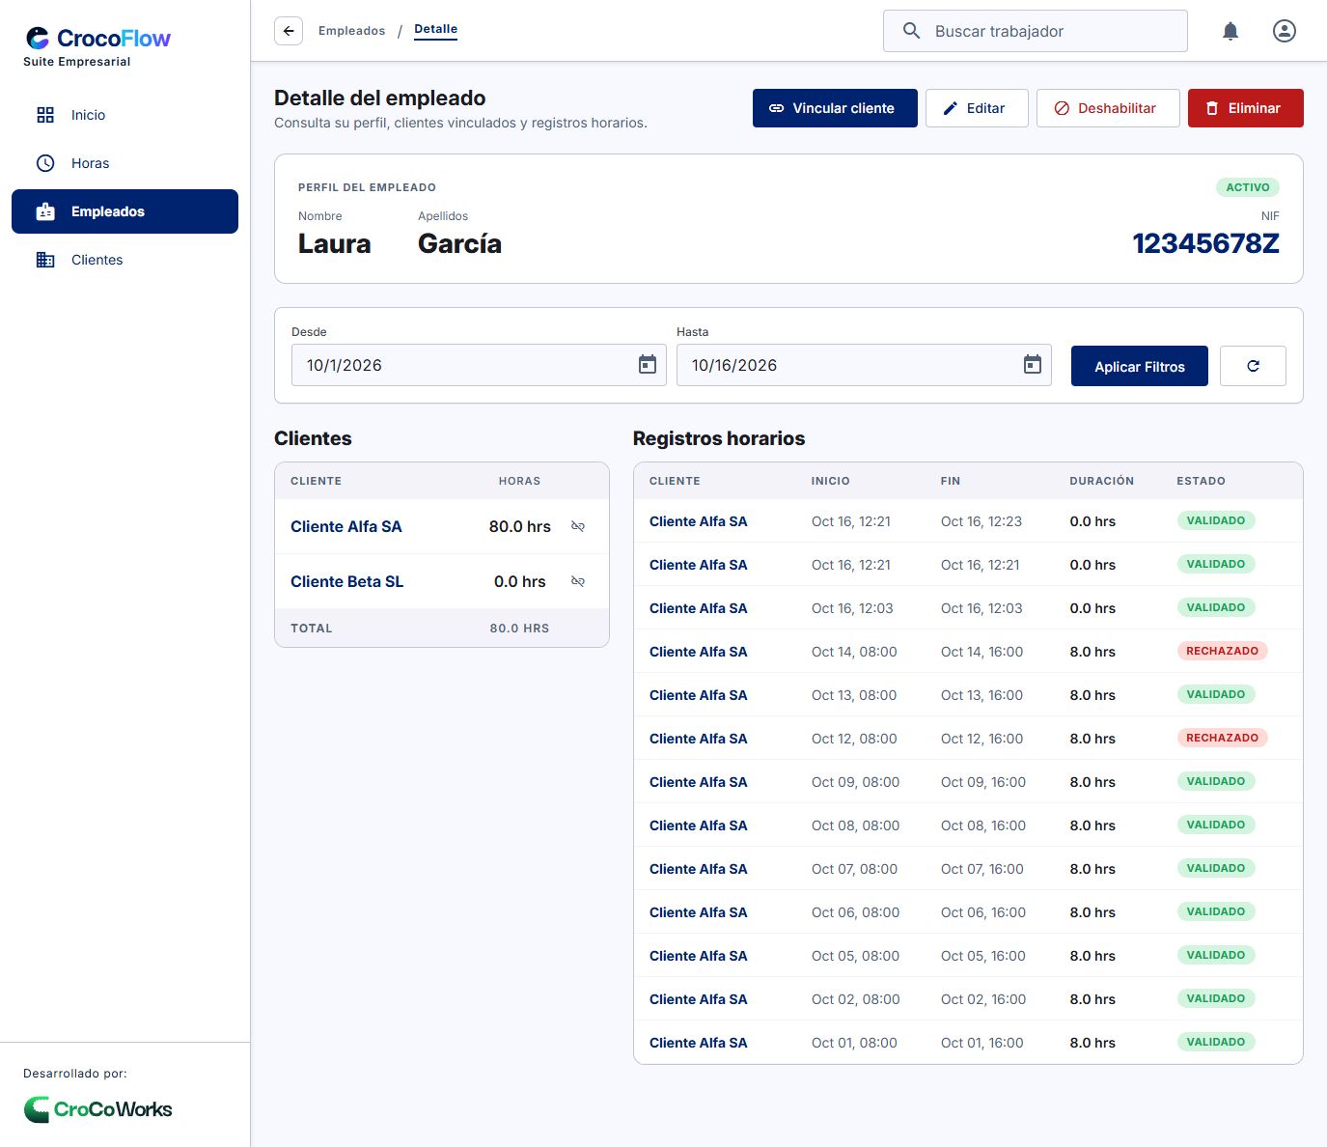Viewport: 1327px width, 1147px height.
Task: Open the Hasta calendar picker icon
Action: click(1033, 365)
